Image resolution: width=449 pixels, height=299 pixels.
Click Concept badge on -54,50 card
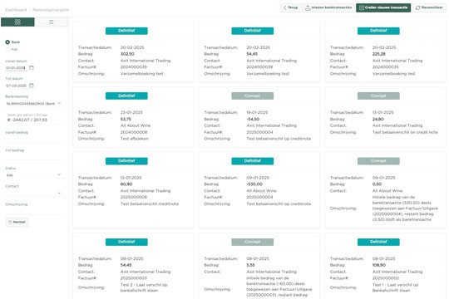tap(252, 96)
